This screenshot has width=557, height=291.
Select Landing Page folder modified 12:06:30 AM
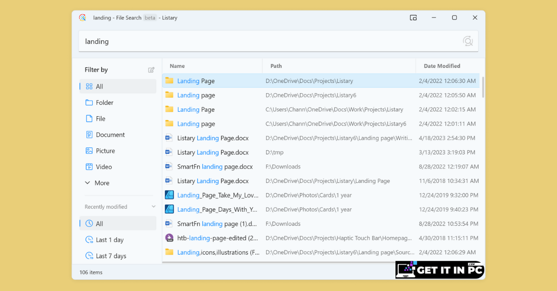coord(321,81)
